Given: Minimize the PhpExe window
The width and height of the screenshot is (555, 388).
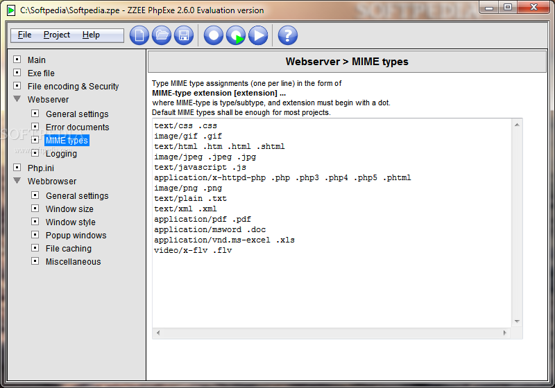Looking at the screenshot, I should [x=489, y=8].
